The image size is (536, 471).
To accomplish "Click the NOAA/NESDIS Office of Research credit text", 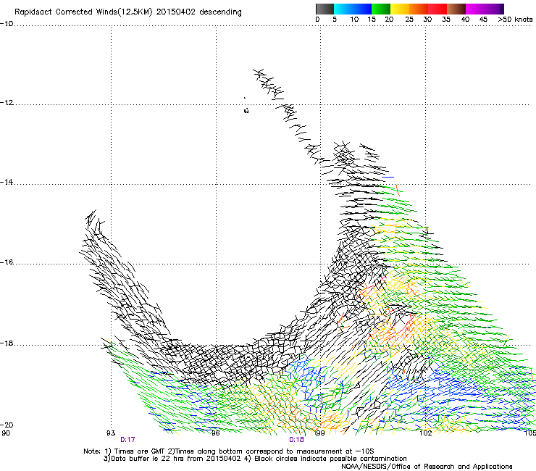I will [427, 467].
